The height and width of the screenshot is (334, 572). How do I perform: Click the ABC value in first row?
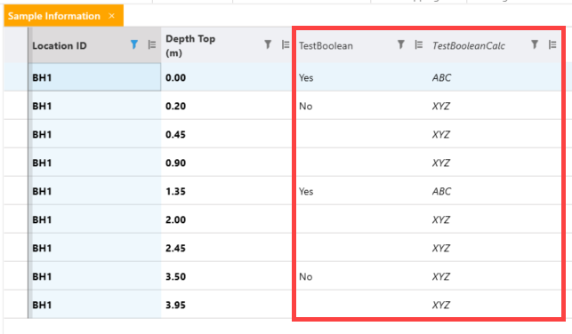(x=441, y=77)
